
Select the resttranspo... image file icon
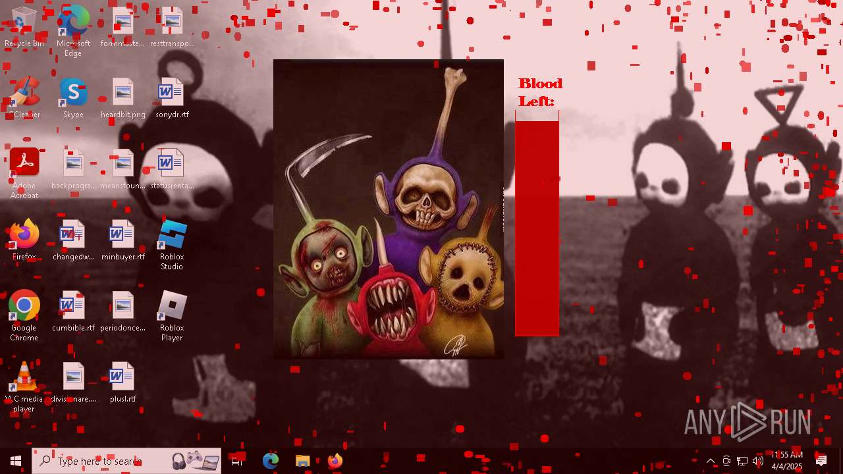[x=172, y=27]
